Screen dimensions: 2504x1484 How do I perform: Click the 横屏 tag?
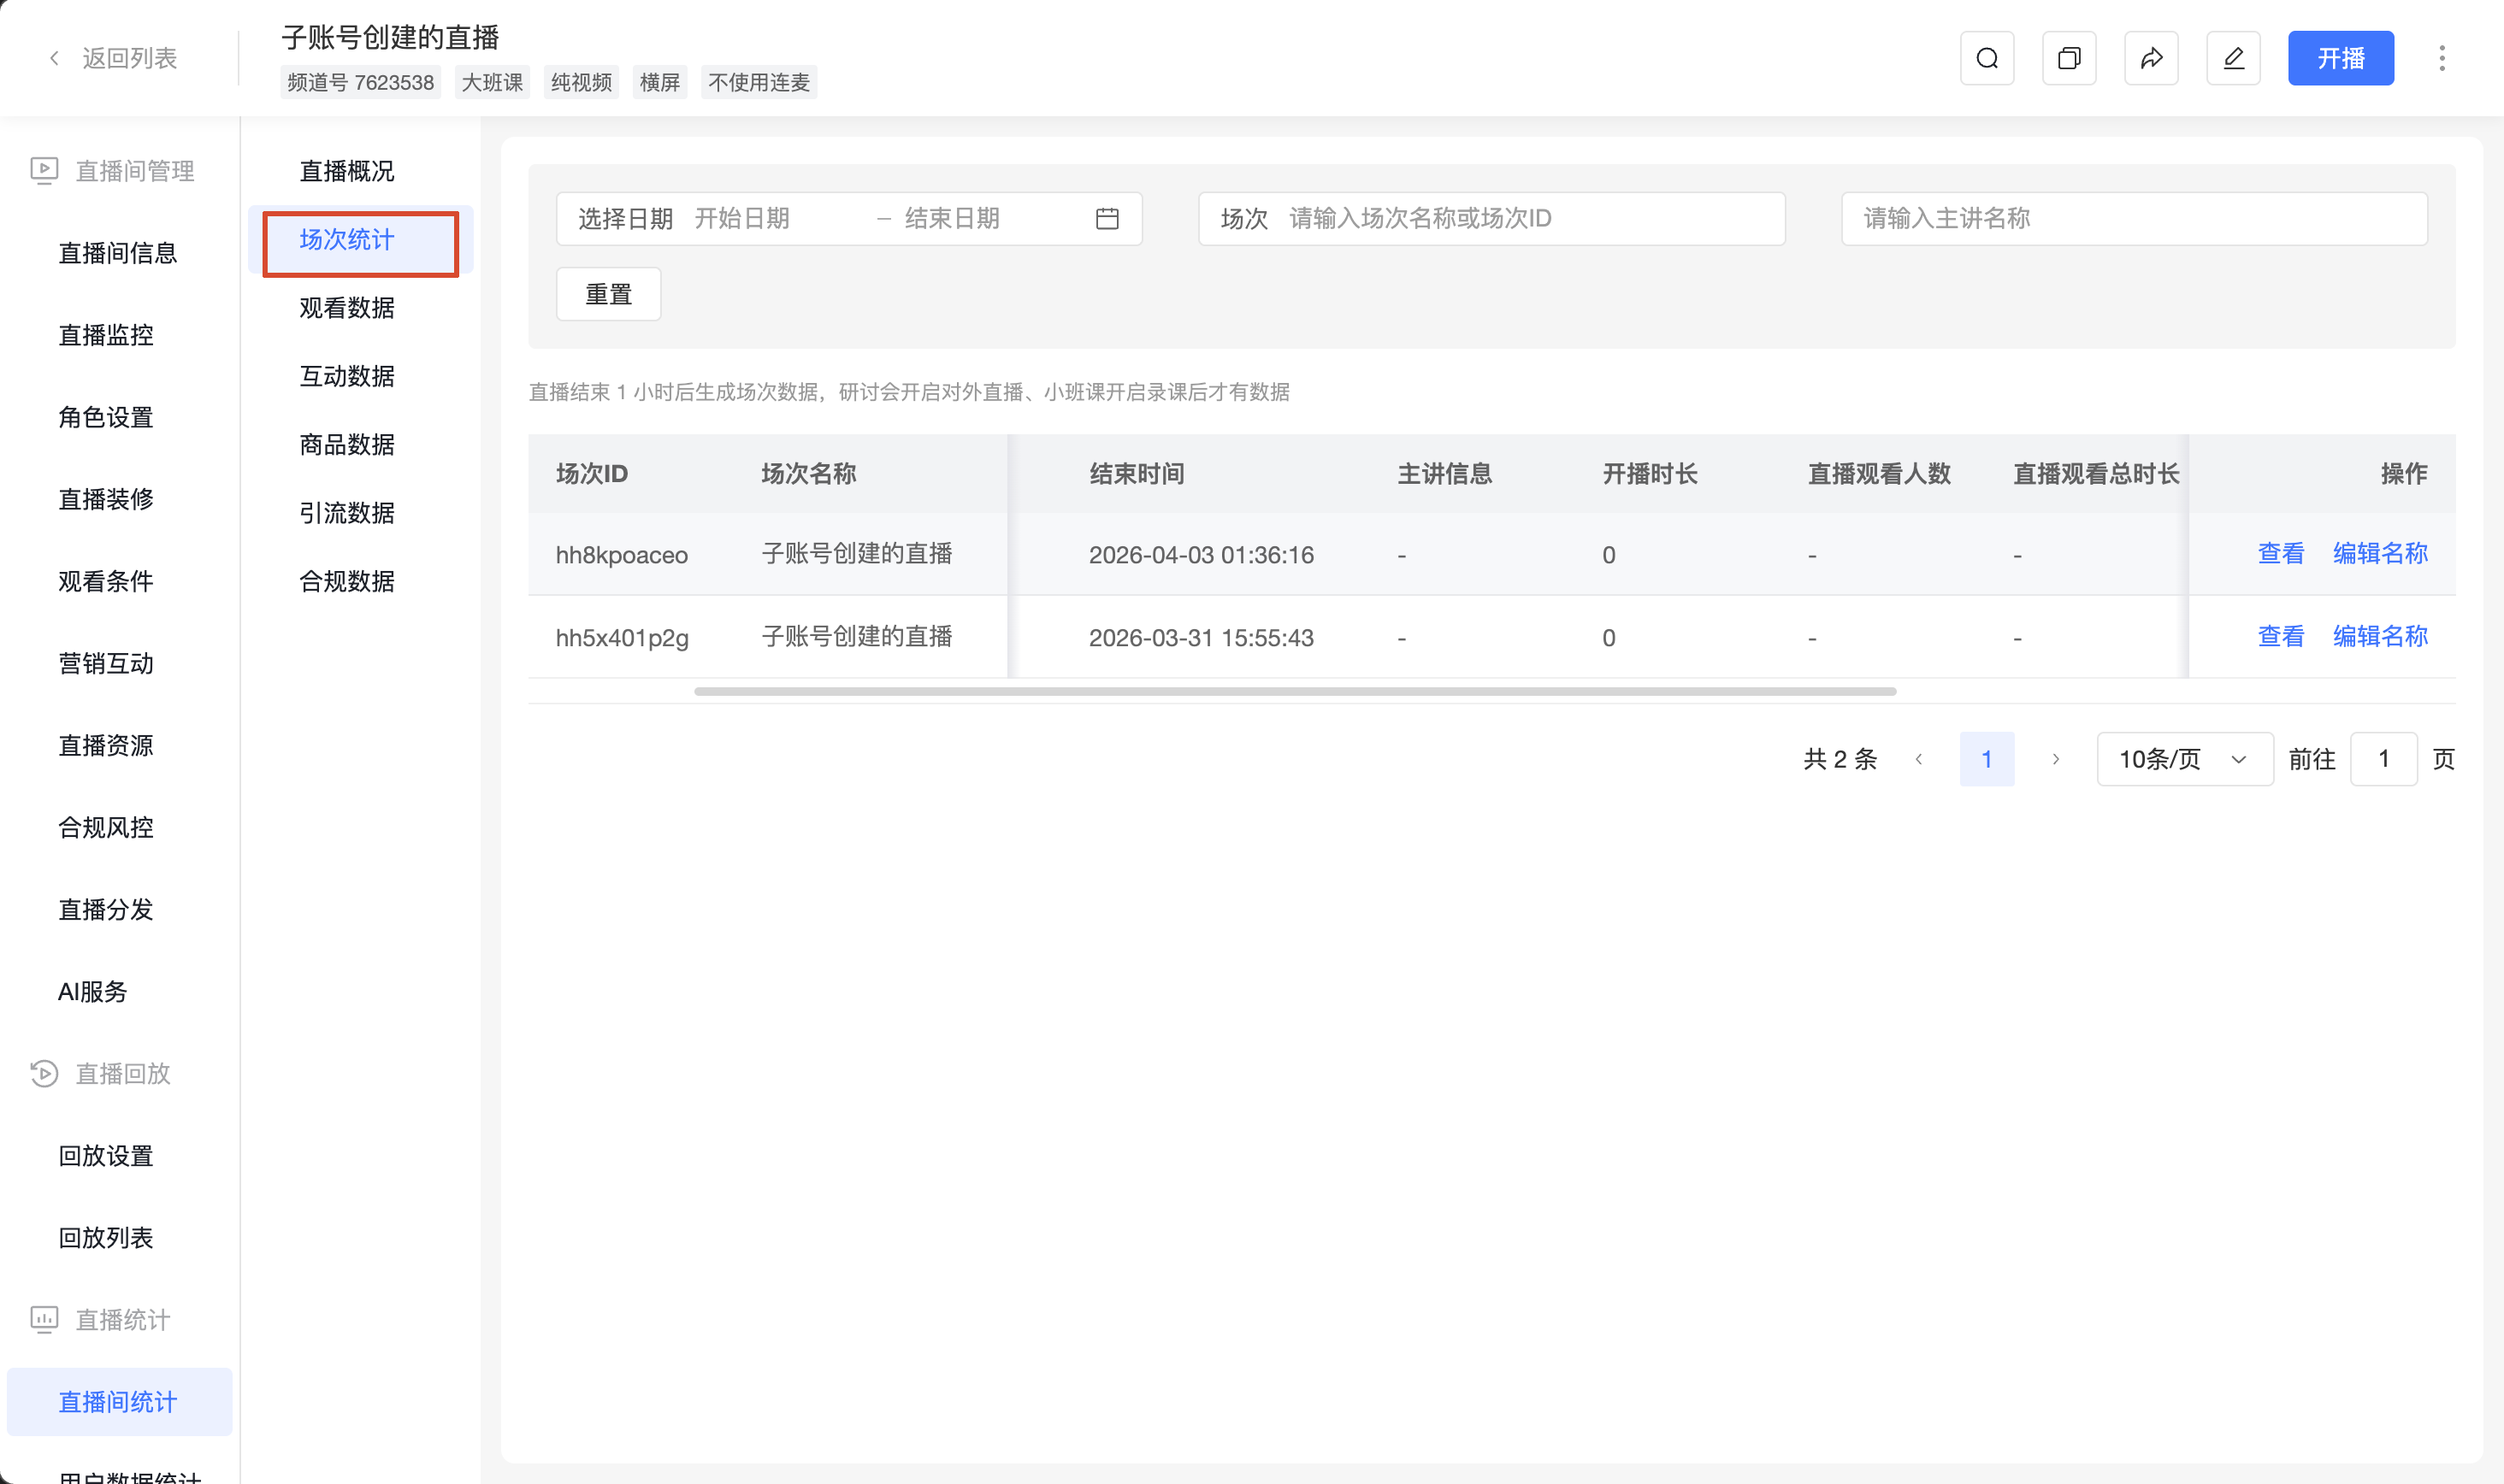point(659,82)
